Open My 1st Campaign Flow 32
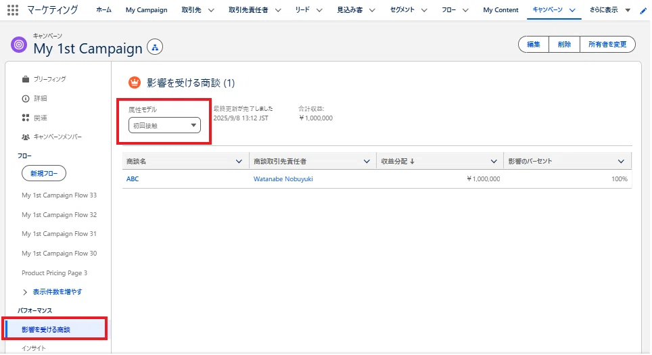The height and width of the screenshot is (355, 652). point(59,214)
